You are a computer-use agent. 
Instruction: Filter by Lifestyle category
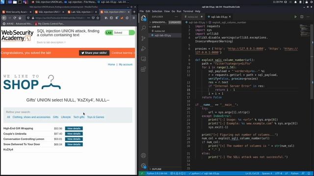tap(66, 117)
